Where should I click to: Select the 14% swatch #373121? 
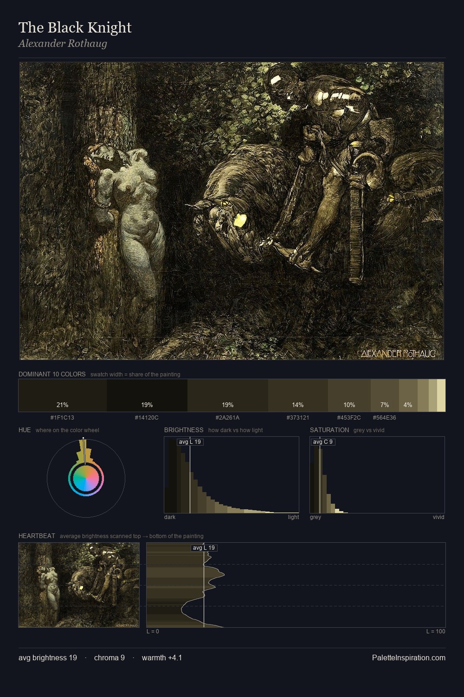[298, 395]
